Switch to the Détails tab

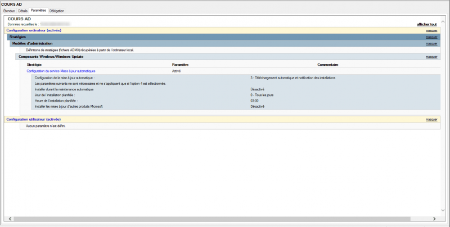point(22,11)
